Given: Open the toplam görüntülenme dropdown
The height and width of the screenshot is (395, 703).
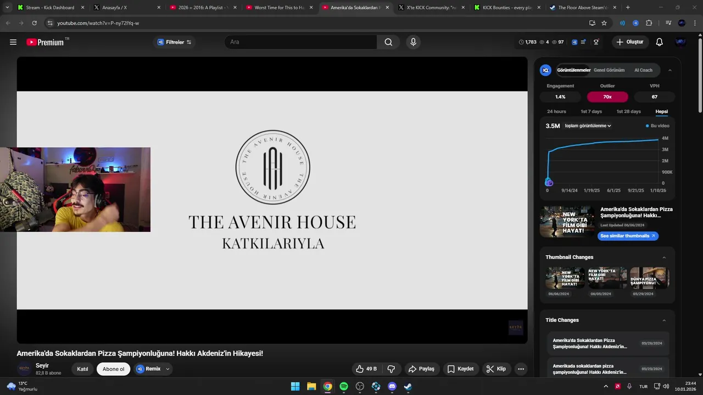Looking at the screenshot, I should [588, 126].
